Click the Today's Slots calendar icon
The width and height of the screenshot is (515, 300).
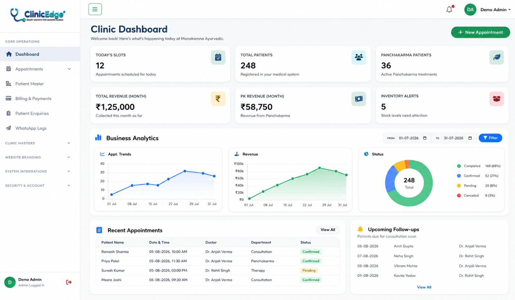(x=218, y=57)
